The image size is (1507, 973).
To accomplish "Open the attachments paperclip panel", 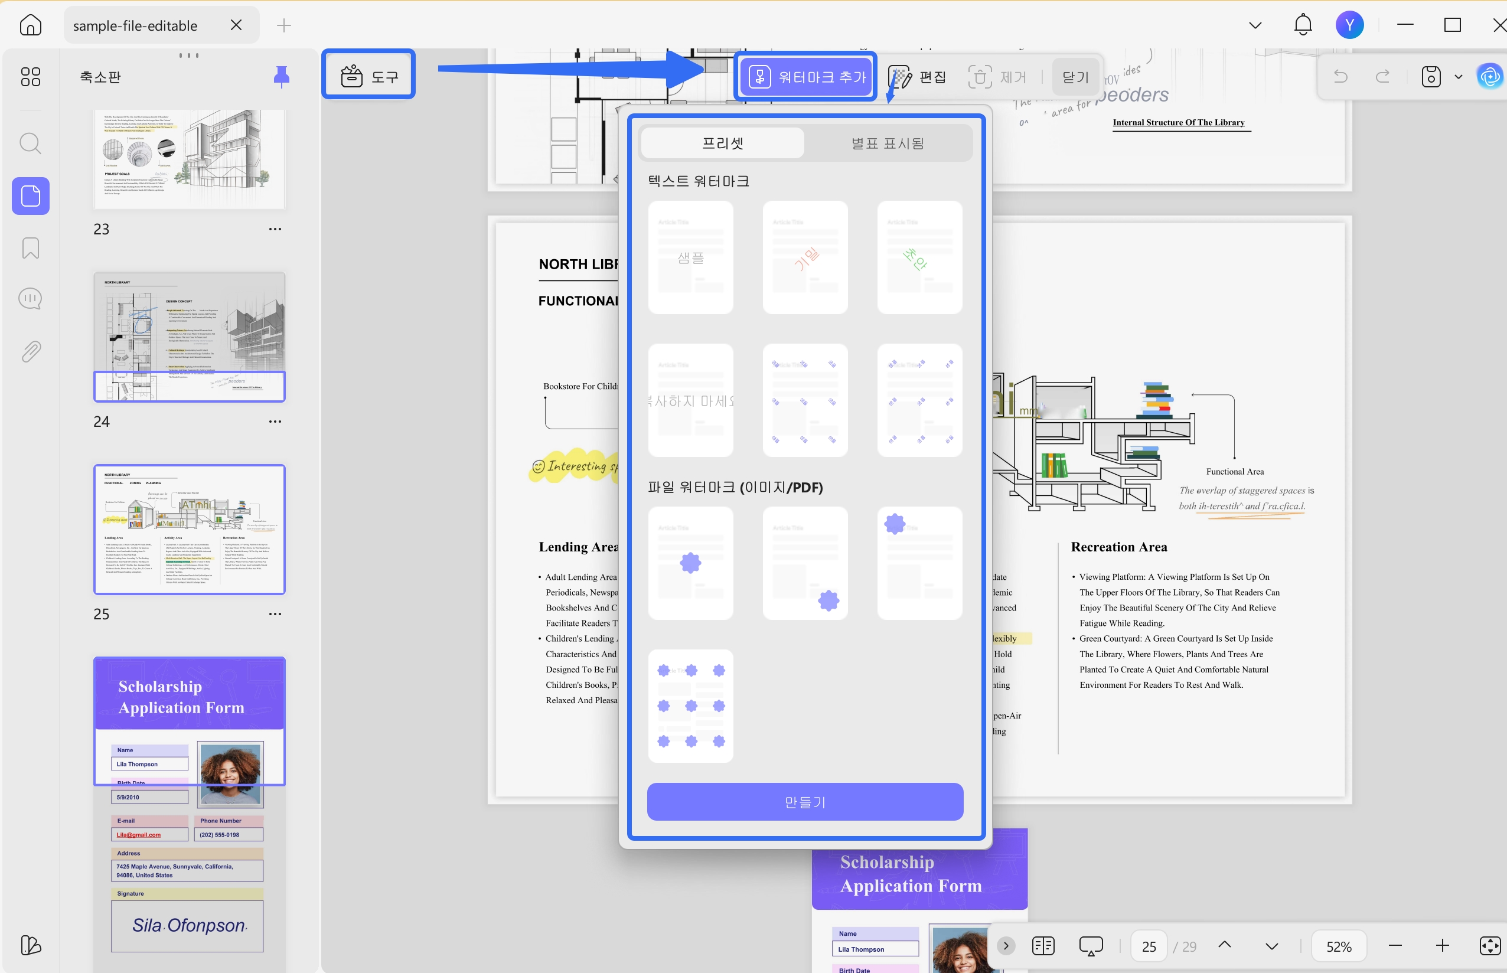I will [30, 351].
